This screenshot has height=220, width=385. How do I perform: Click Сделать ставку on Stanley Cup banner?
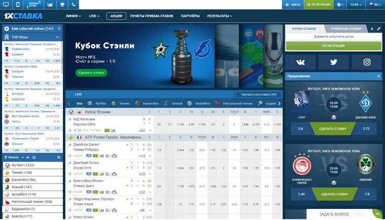[91, 72]
